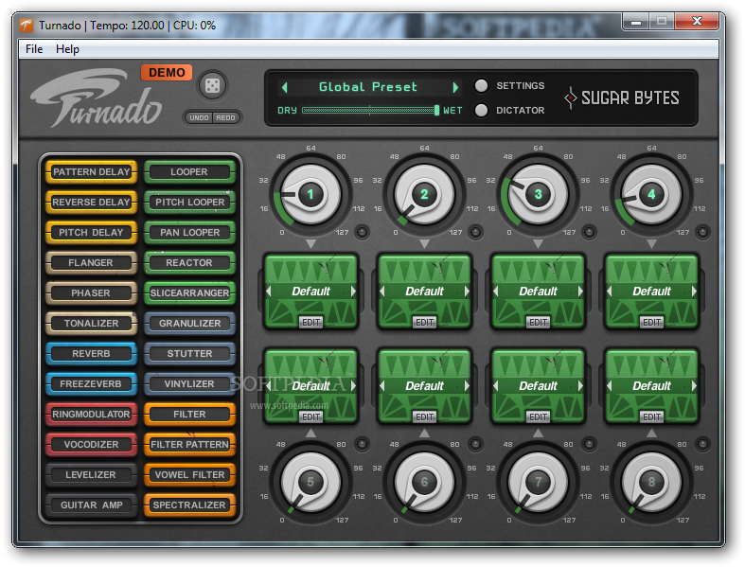Screen dimensions: 745x567
Task: Click next-preset arrow on first top effect slot
Action: [x=353, y=291]
